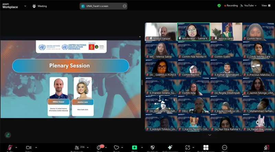Select 3_Franklin Solano video tile
Viewport: 275px width, 152px height.
tap(161, 86)
